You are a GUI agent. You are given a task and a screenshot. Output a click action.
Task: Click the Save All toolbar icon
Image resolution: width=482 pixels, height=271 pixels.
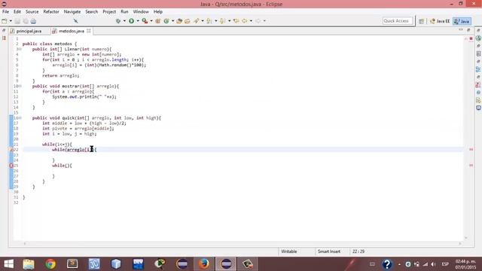coord(26,21)
